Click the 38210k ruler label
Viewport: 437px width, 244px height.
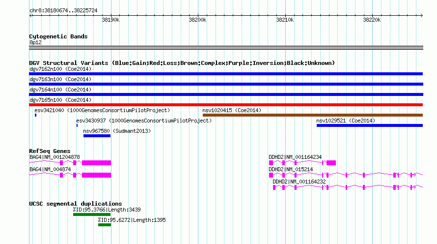[285, 20]
